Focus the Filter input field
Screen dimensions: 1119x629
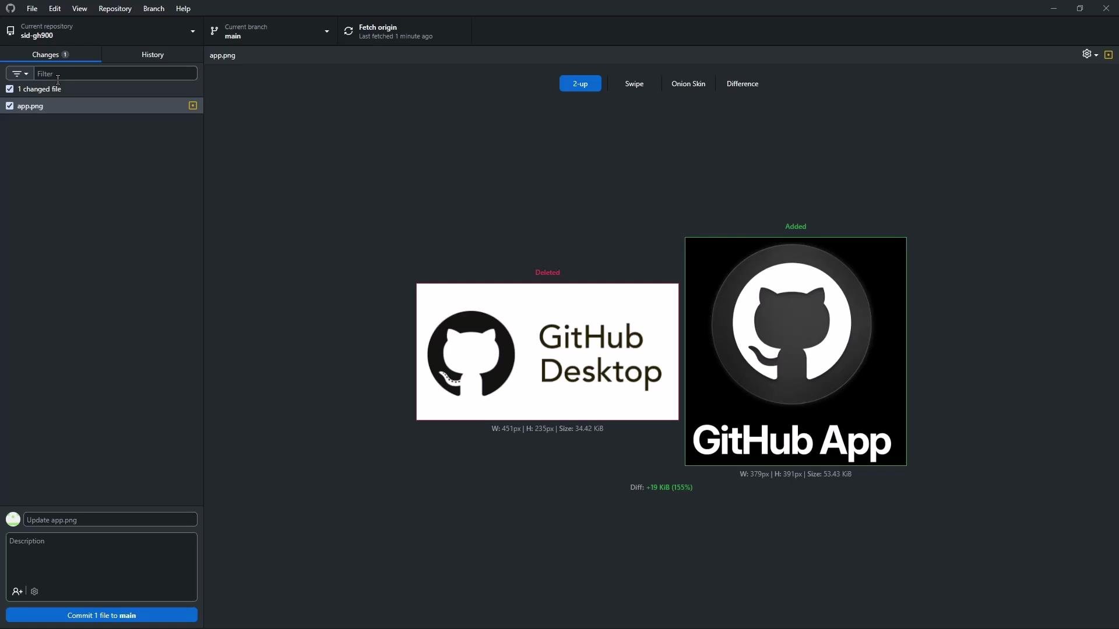tap(115, 73)
